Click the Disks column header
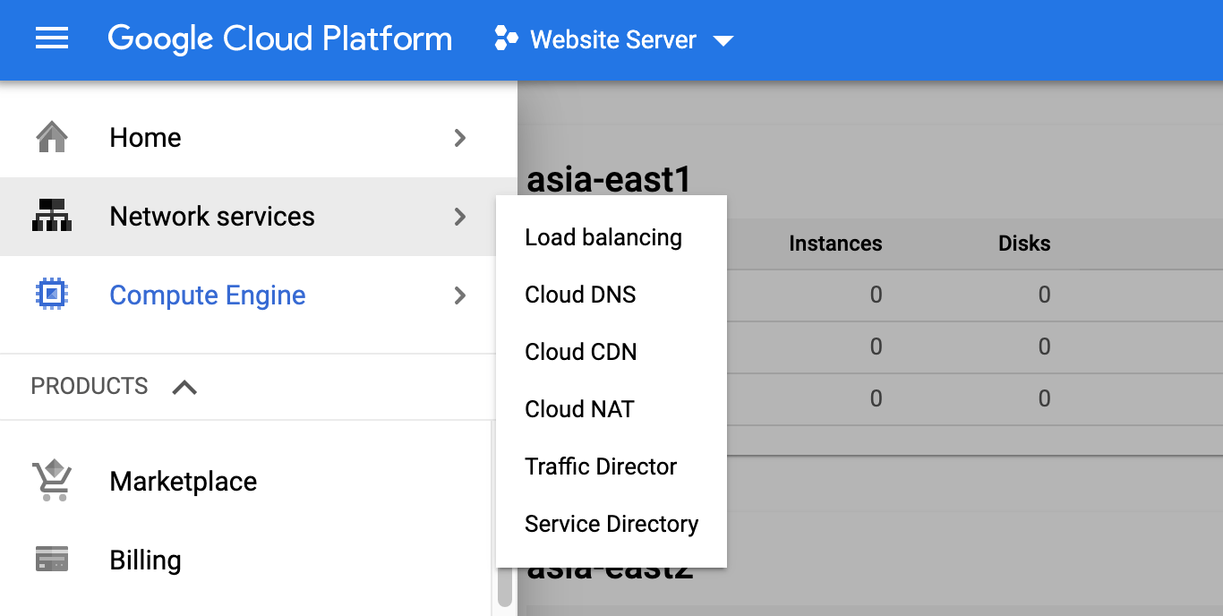Screen dimensions: 1223x616 (1024, 244)
